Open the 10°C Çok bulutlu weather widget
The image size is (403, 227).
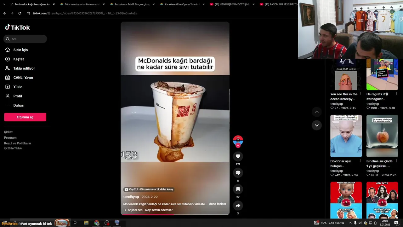click(x=329, y=223)
